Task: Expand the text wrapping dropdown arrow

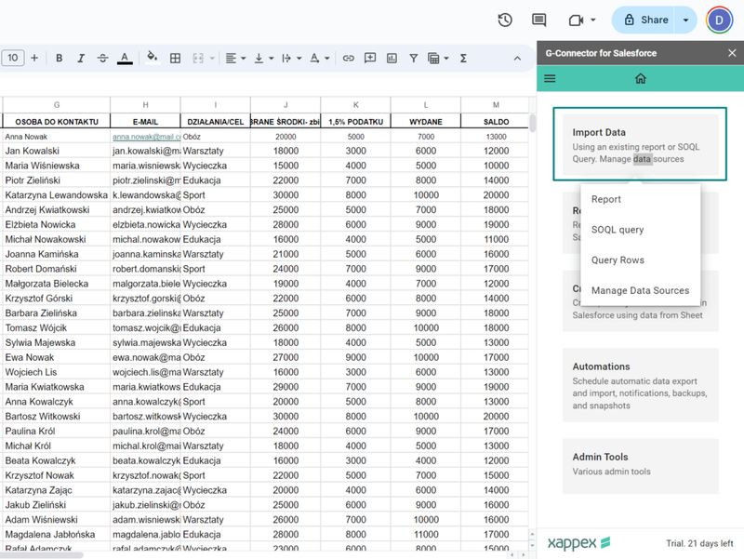Action: tap(299, 58)
